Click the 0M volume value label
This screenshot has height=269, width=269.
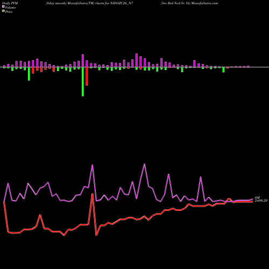coord(257,198)
